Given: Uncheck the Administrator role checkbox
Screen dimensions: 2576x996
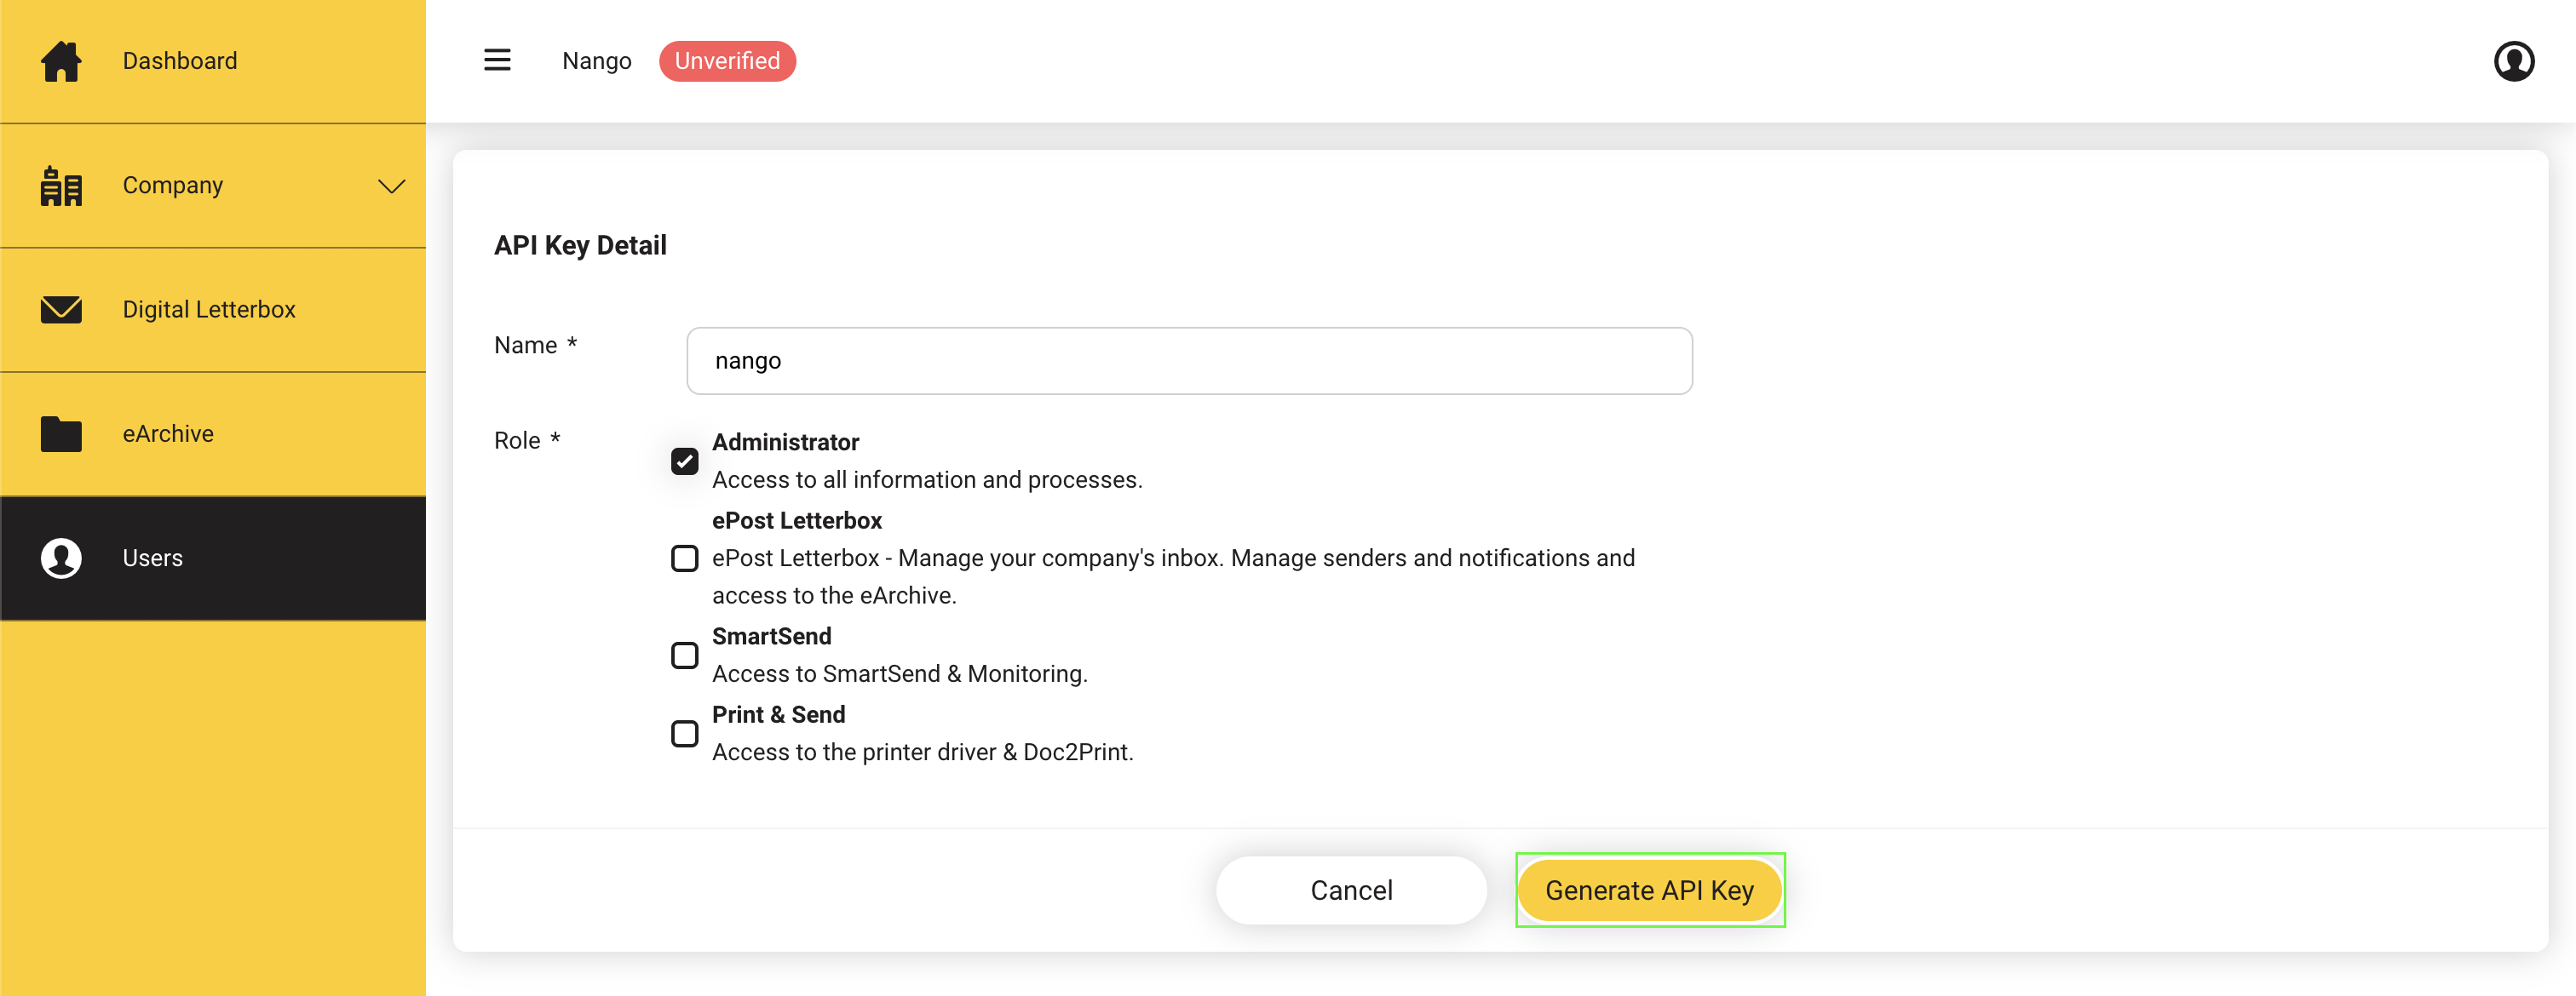Looking at the screenshot, I should coord(685,461).
